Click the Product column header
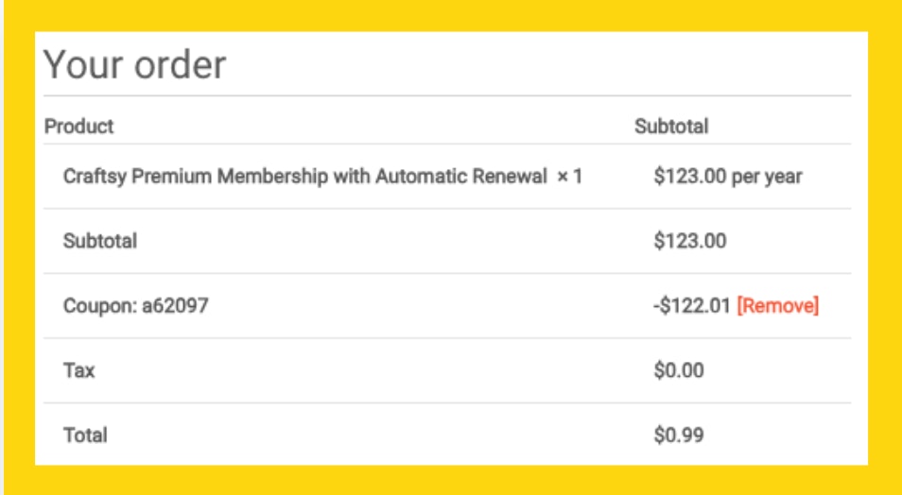Viewport: 902px width, 495px height. (x=78, y=126)
